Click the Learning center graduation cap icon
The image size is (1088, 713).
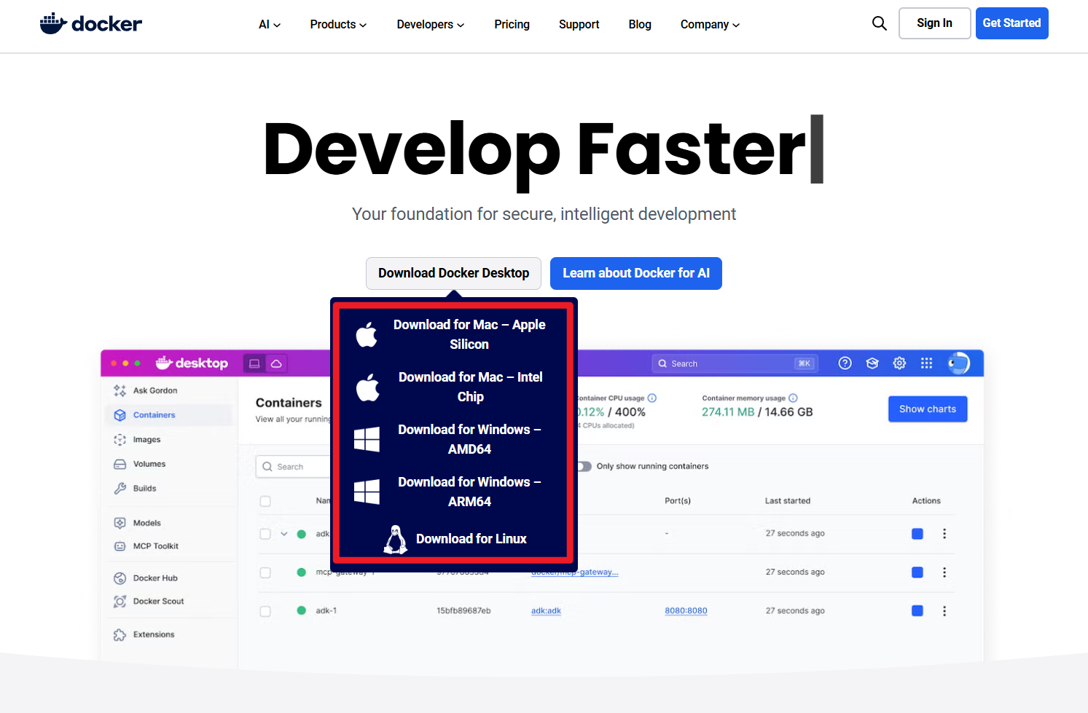pos(872,363)
